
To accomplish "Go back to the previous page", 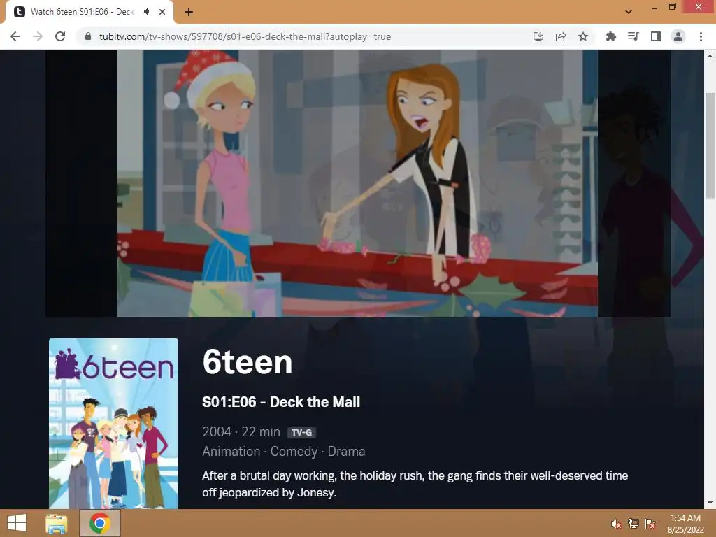I will click(x=15, y=36).
